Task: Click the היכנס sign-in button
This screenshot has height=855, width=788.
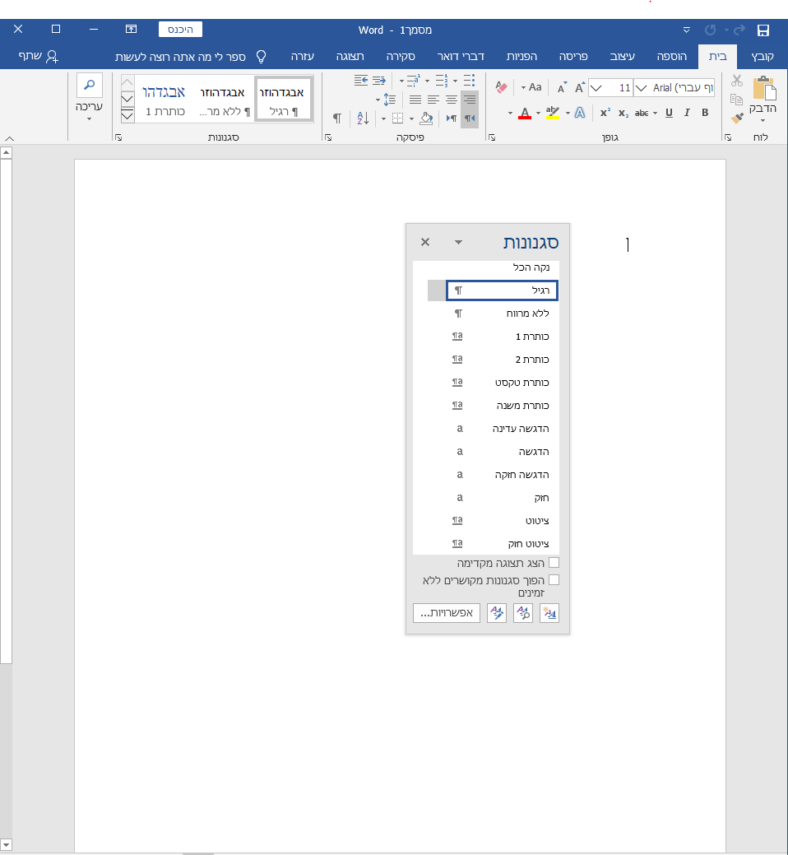Action: click(180, 30)
